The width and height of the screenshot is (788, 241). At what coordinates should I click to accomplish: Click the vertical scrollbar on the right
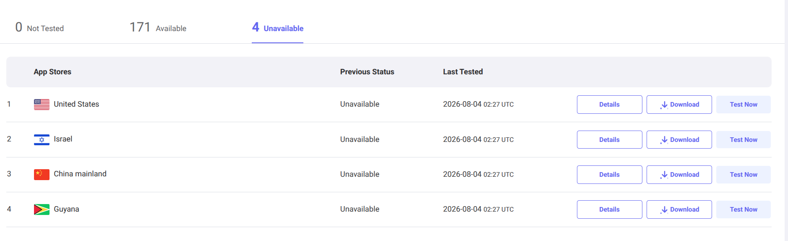pos(786,120)
